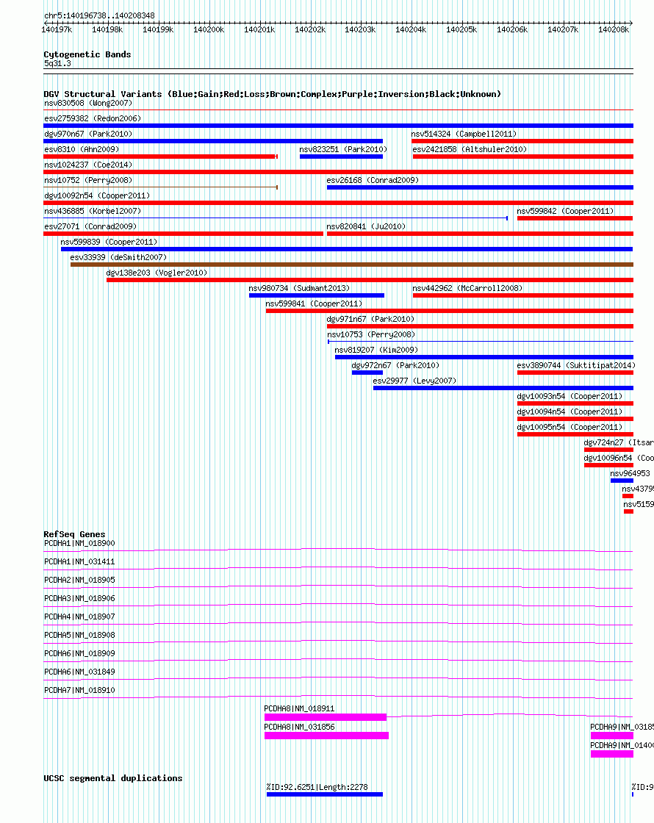The width and height of the screenshot is (654, 823).
Task: Select dgv138e203 (Vogler2010) label
Action: 157,273
